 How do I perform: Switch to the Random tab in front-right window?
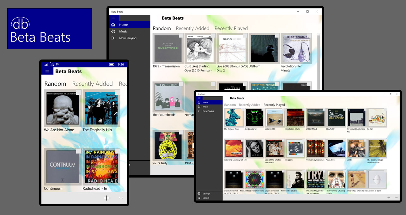tap(230, 105)
